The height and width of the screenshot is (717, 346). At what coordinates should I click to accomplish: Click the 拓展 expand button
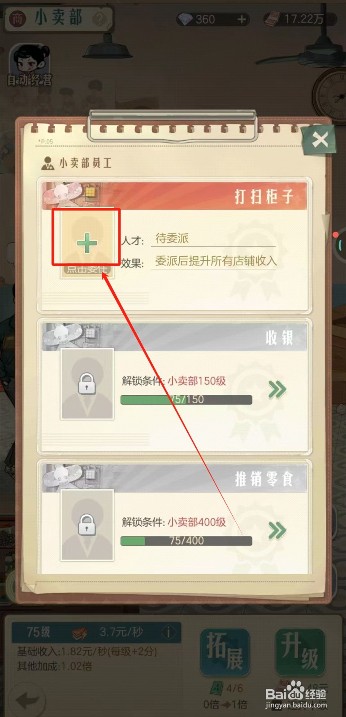(225, 652)
